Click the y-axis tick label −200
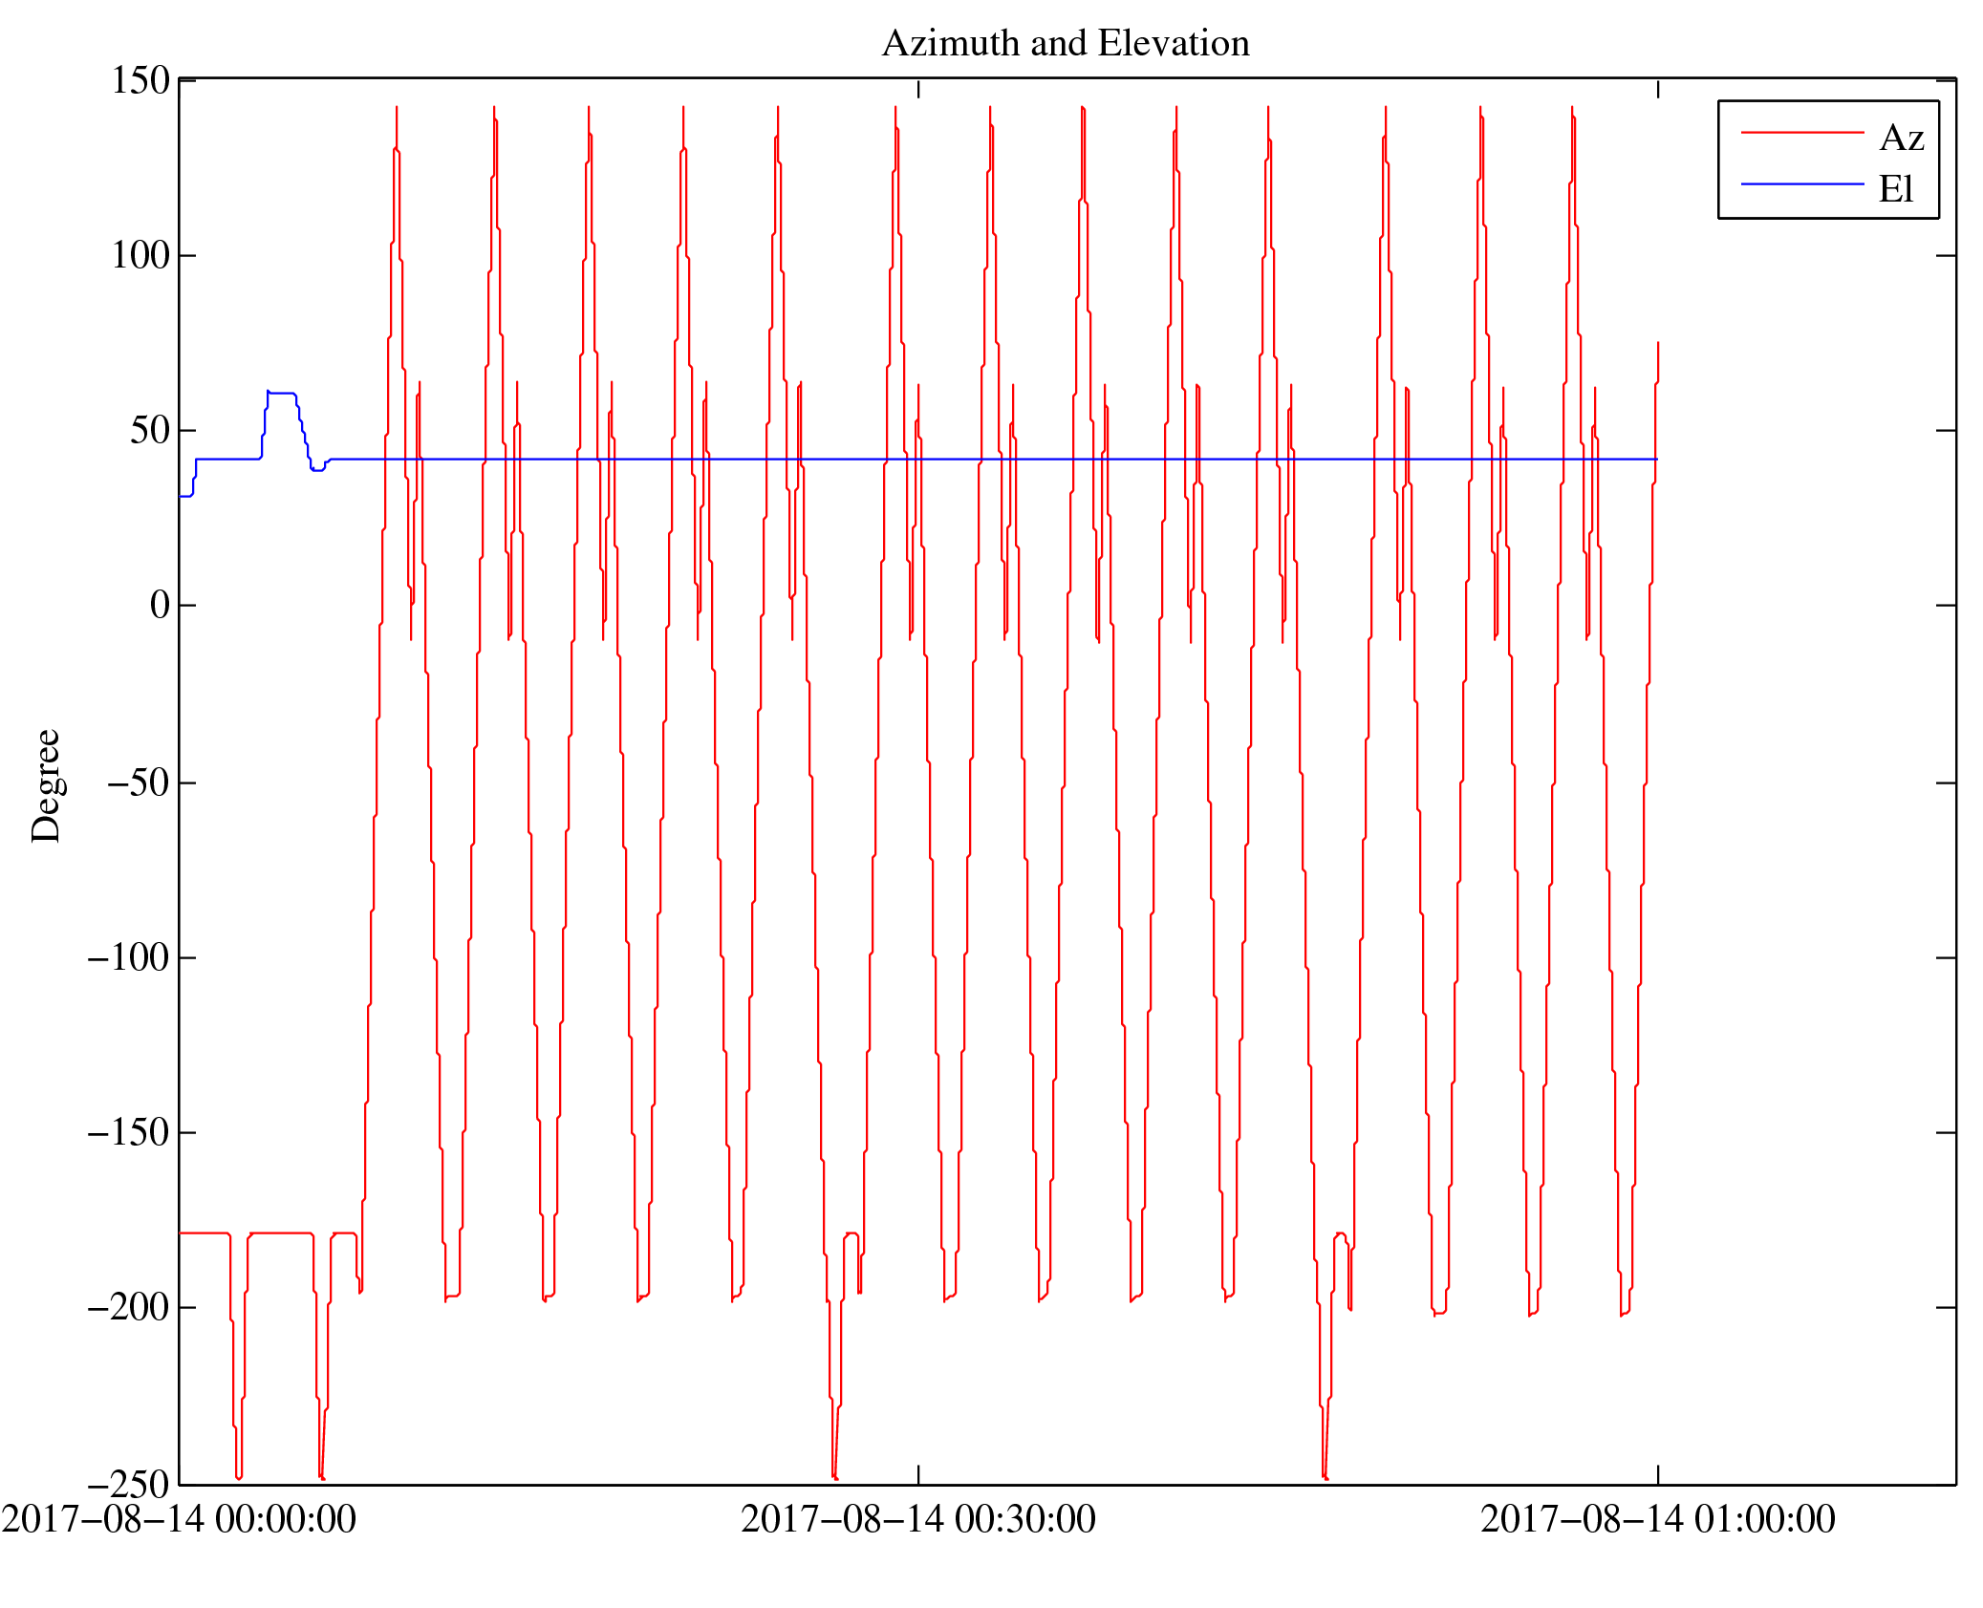Image resolution: width=1983 pixels, height=1608 pixels. click(x=129, y=1307)
